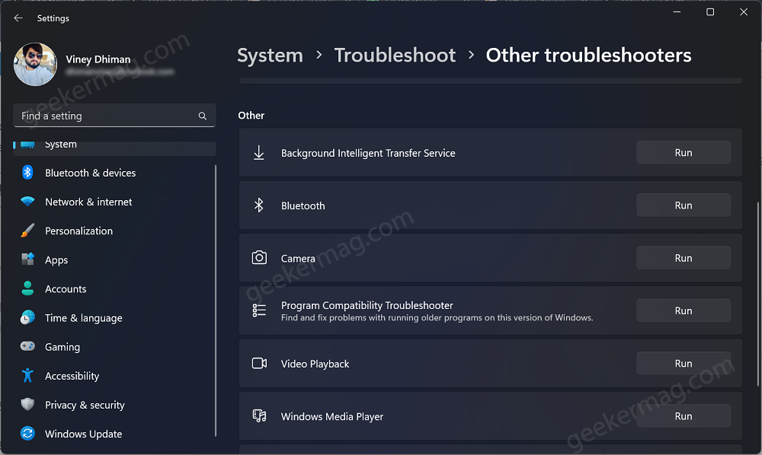Close the Settings window
Screen dimensions: 762x455
click(744, 11)
